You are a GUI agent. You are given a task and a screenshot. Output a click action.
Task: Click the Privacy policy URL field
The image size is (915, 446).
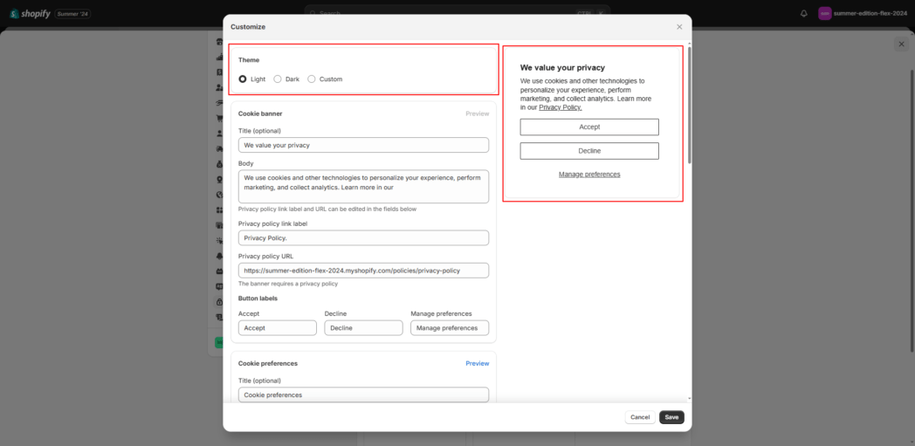pos(363,271)
